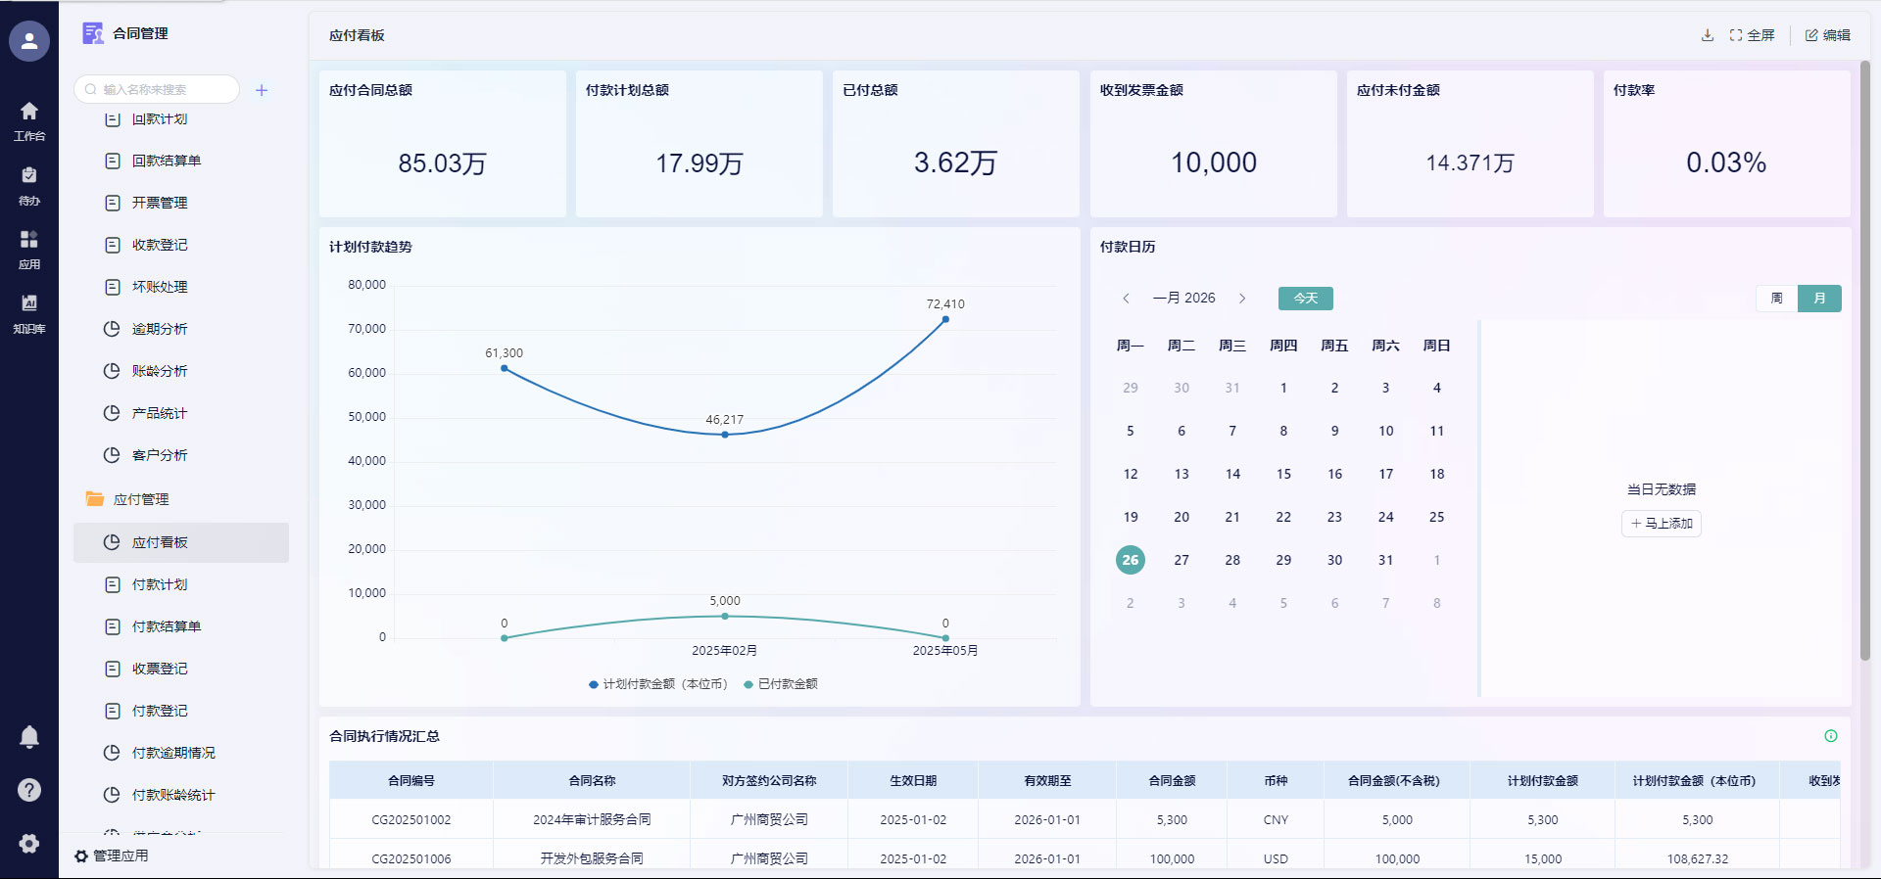Open the help question mark icon
This screenshot has height=879, width=1881.
tap(29, 790)
